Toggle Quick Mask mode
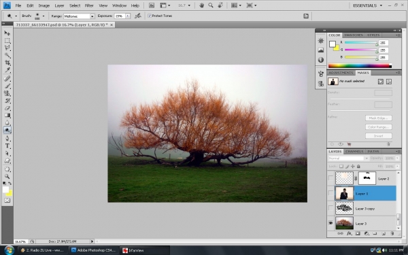 7,201
